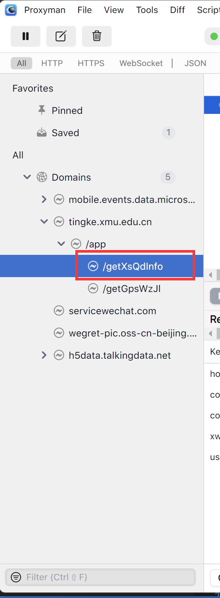
Task: Toggle the HTTPS protocol filter
Action: [91, 63]
